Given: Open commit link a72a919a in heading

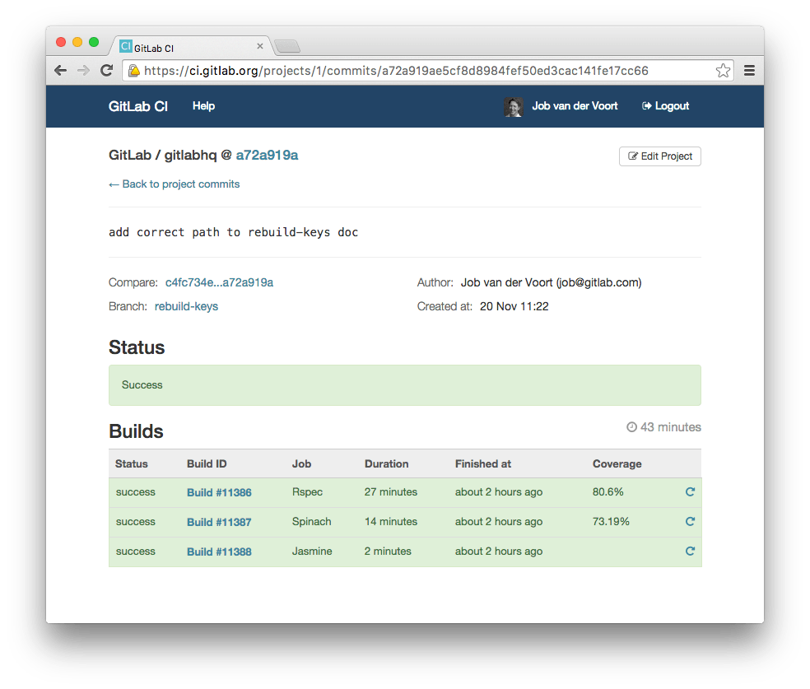Looking at the screenshot, I should click(267, 155).
